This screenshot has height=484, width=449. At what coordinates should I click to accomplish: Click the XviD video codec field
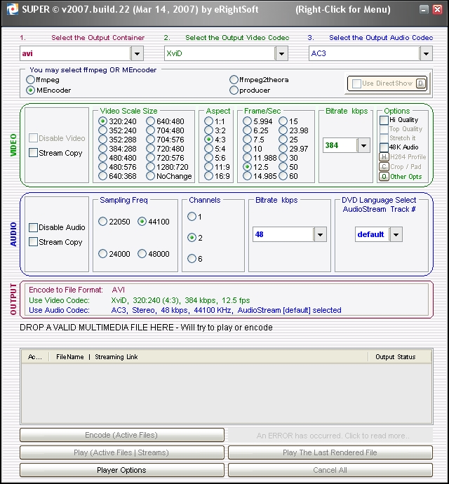[x=220, y=53]
